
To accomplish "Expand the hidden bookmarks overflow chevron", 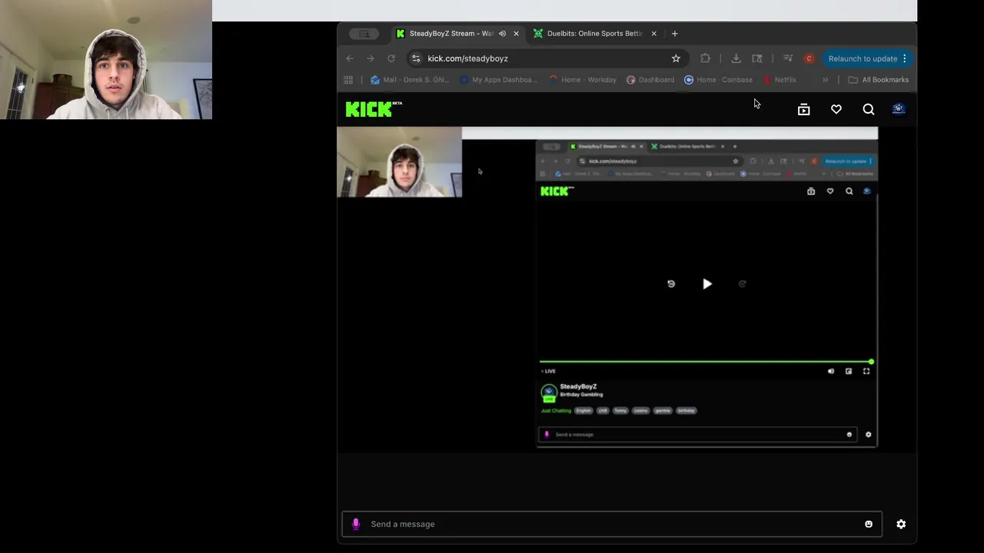I will click(825, 80).
